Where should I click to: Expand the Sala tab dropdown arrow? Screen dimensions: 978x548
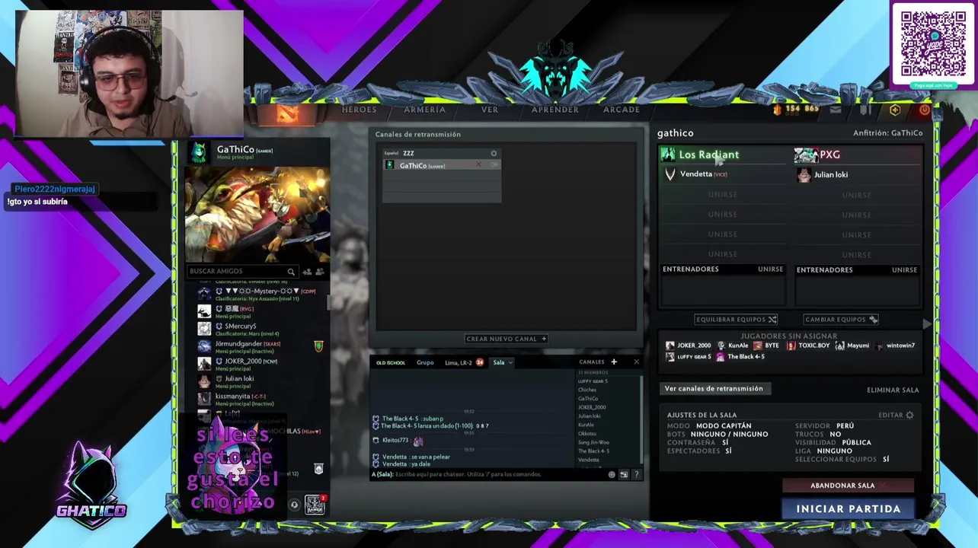coord(511,362)
